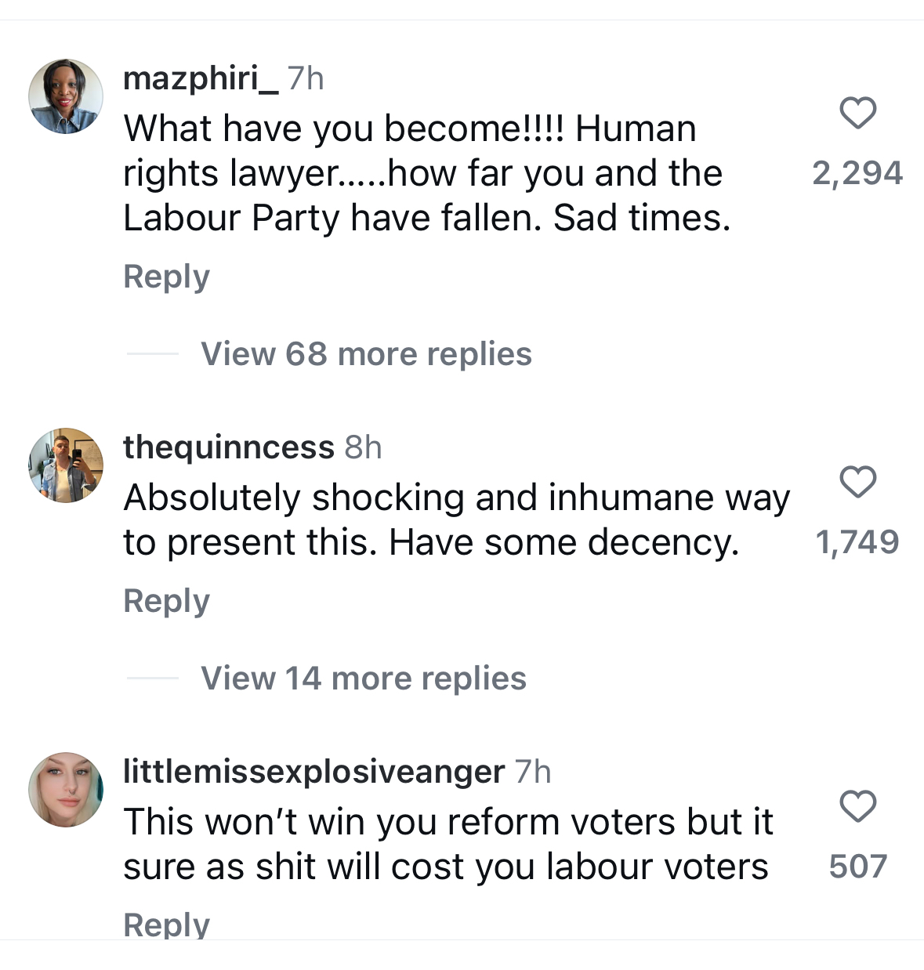Screen dimensions: 924x970
Task: Open mazphiri_'s profile picture
Action: pos(66,96)
